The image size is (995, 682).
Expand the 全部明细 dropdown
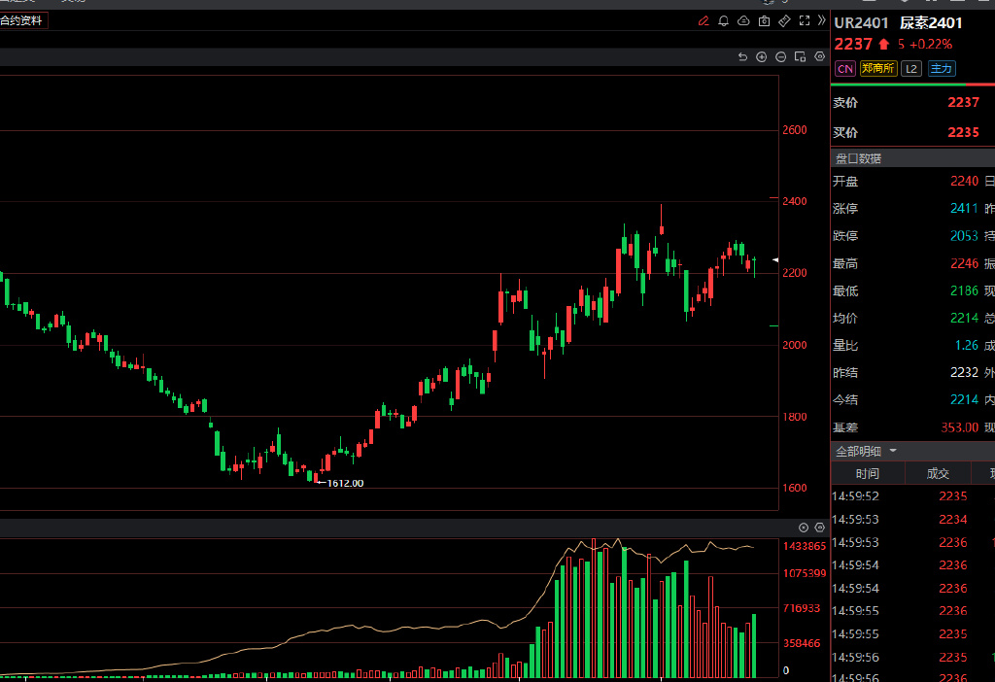tap(893, 451)
